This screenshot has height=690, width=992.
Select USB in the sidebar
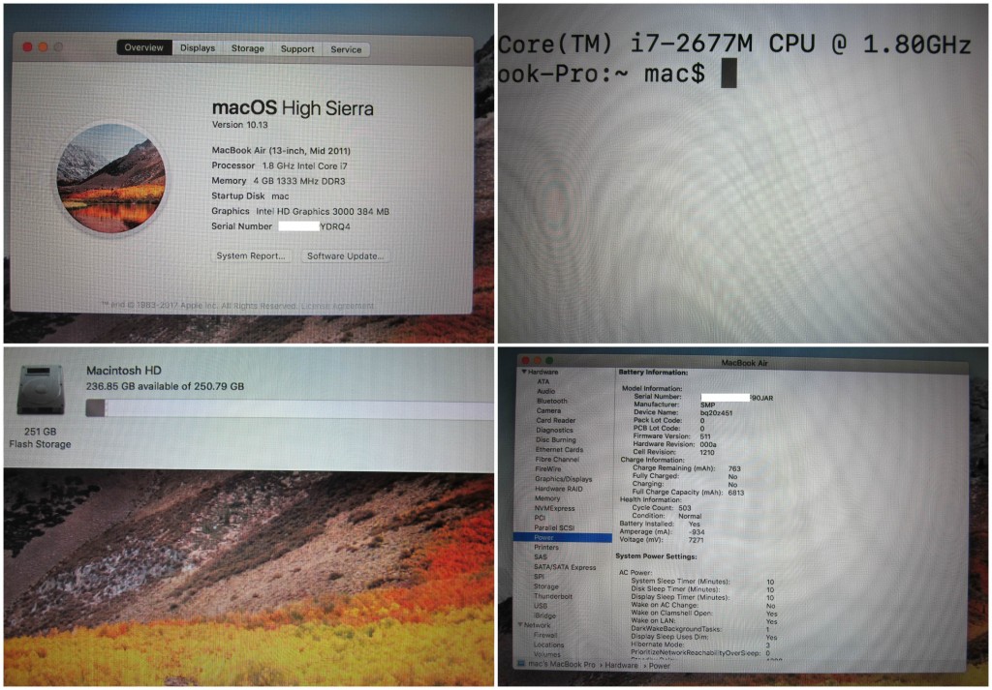[x=541, y=606]
